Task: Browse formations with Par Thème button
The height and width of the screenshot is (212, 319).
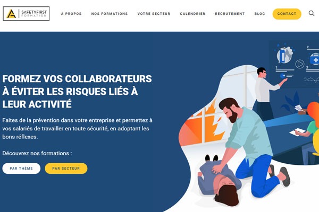Action: pyautogui.click(x=21, y=169)
